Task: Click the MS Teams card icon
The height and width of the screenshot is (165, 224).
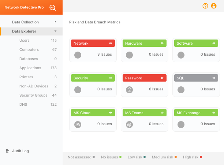Action: coord(129,124)
